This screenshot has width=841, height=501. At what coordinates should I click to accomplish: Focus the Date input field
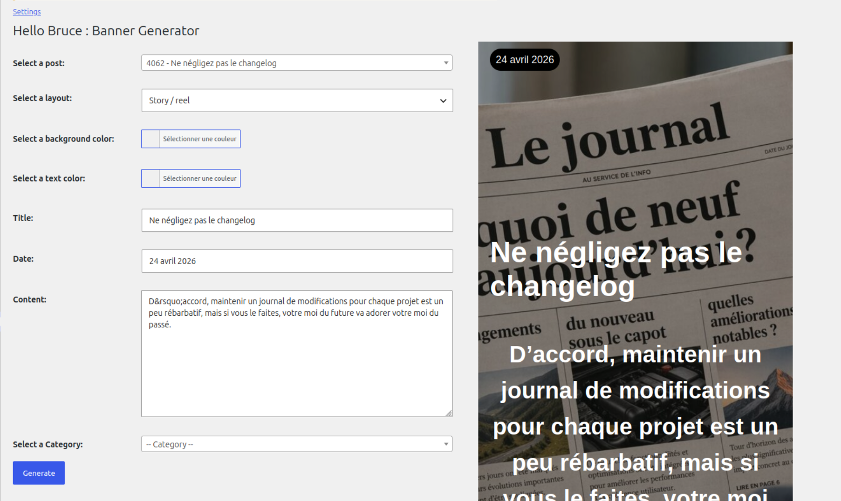tap(297, 261)
